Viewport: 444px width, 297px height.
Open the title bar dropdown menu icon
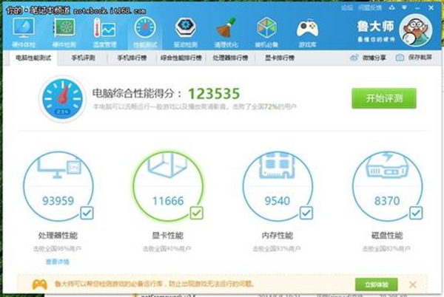point(404,7)
